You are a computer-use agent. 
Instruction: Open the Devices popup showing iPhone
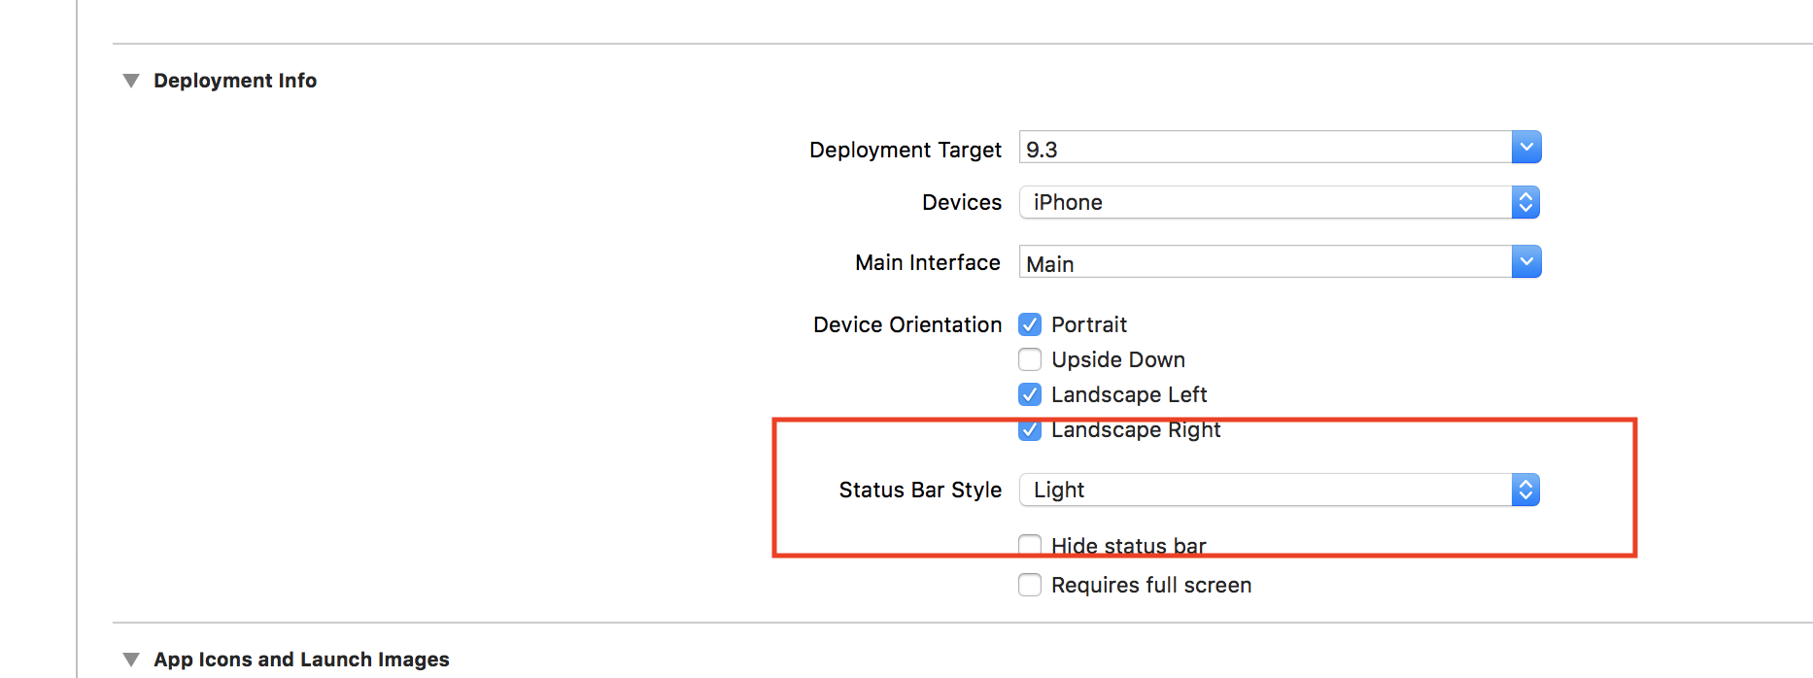pos(1263,202)
